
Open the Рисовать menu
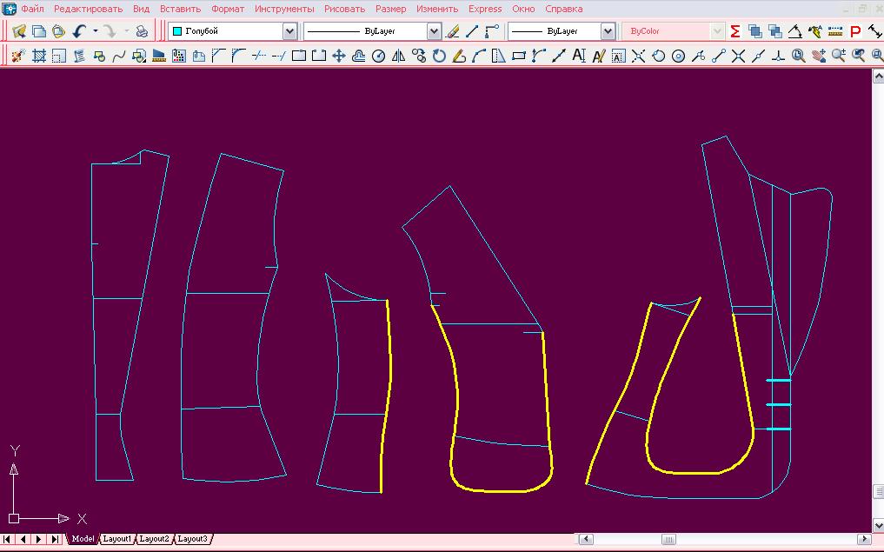click(344, 9)
